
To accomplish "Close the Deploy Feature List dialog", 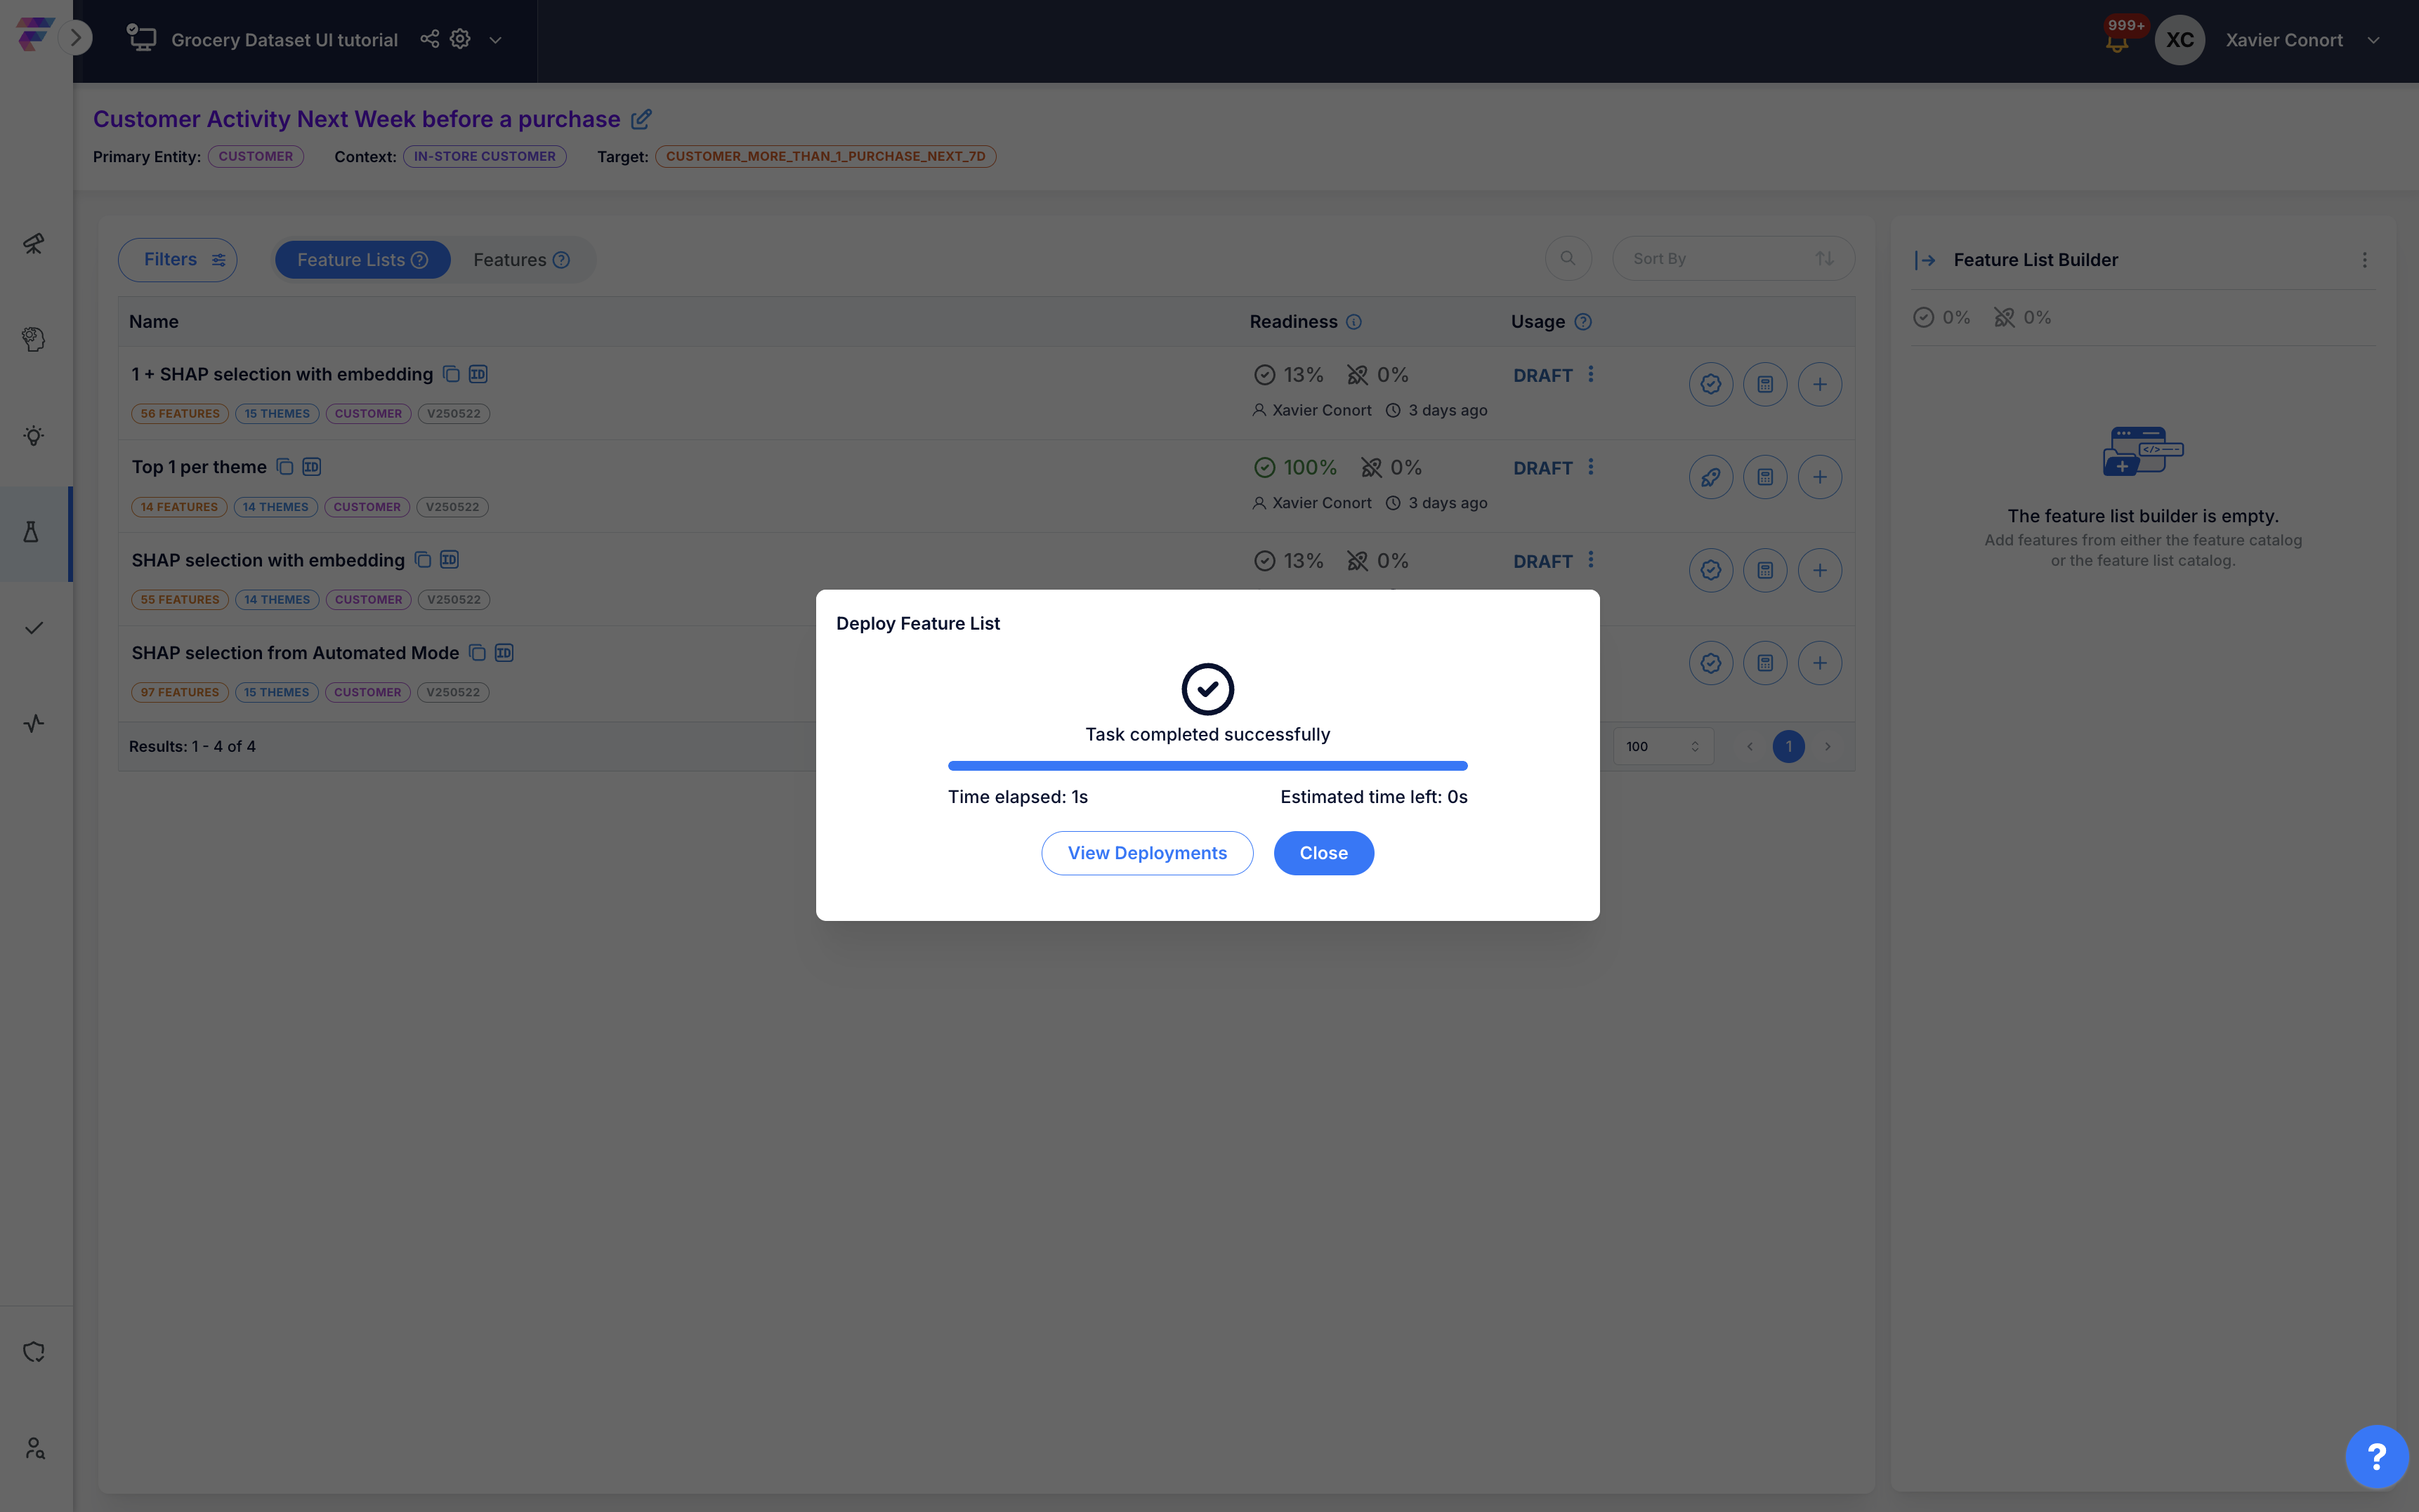I will [1323, 853].
